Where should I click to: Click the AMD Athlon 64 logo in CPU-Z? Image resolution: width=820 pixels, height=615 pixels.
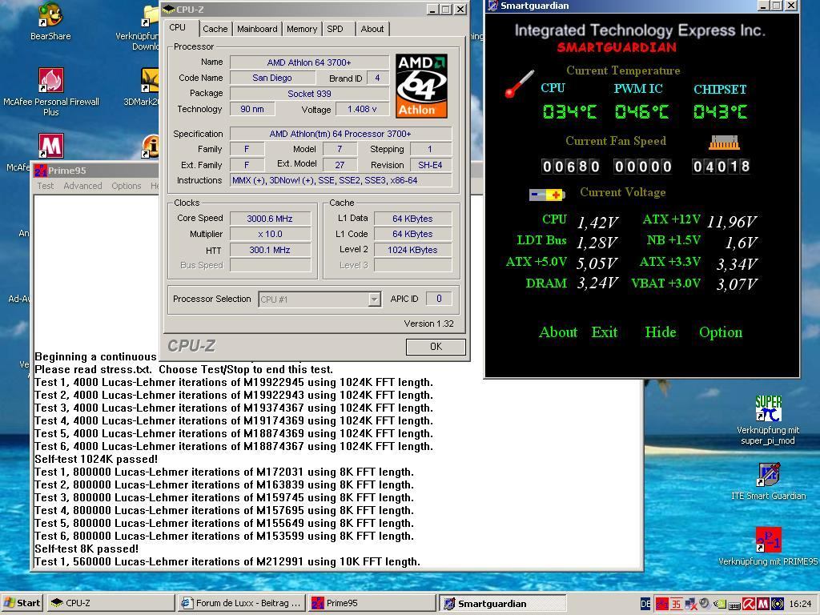421,86
